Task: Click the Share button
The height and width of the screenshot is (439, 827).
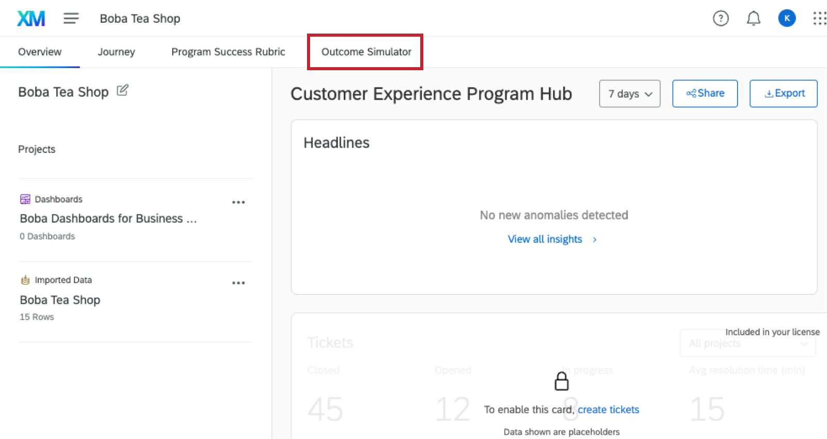Action: click(705, 93)
